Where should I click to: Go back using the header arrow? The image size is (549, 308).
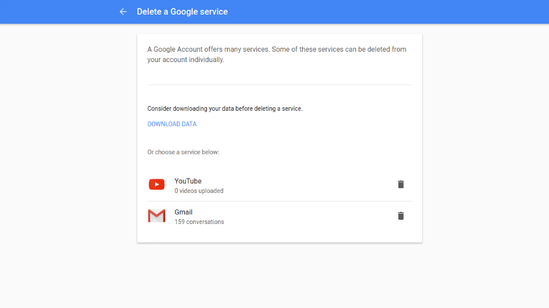(x=123, y=12)
